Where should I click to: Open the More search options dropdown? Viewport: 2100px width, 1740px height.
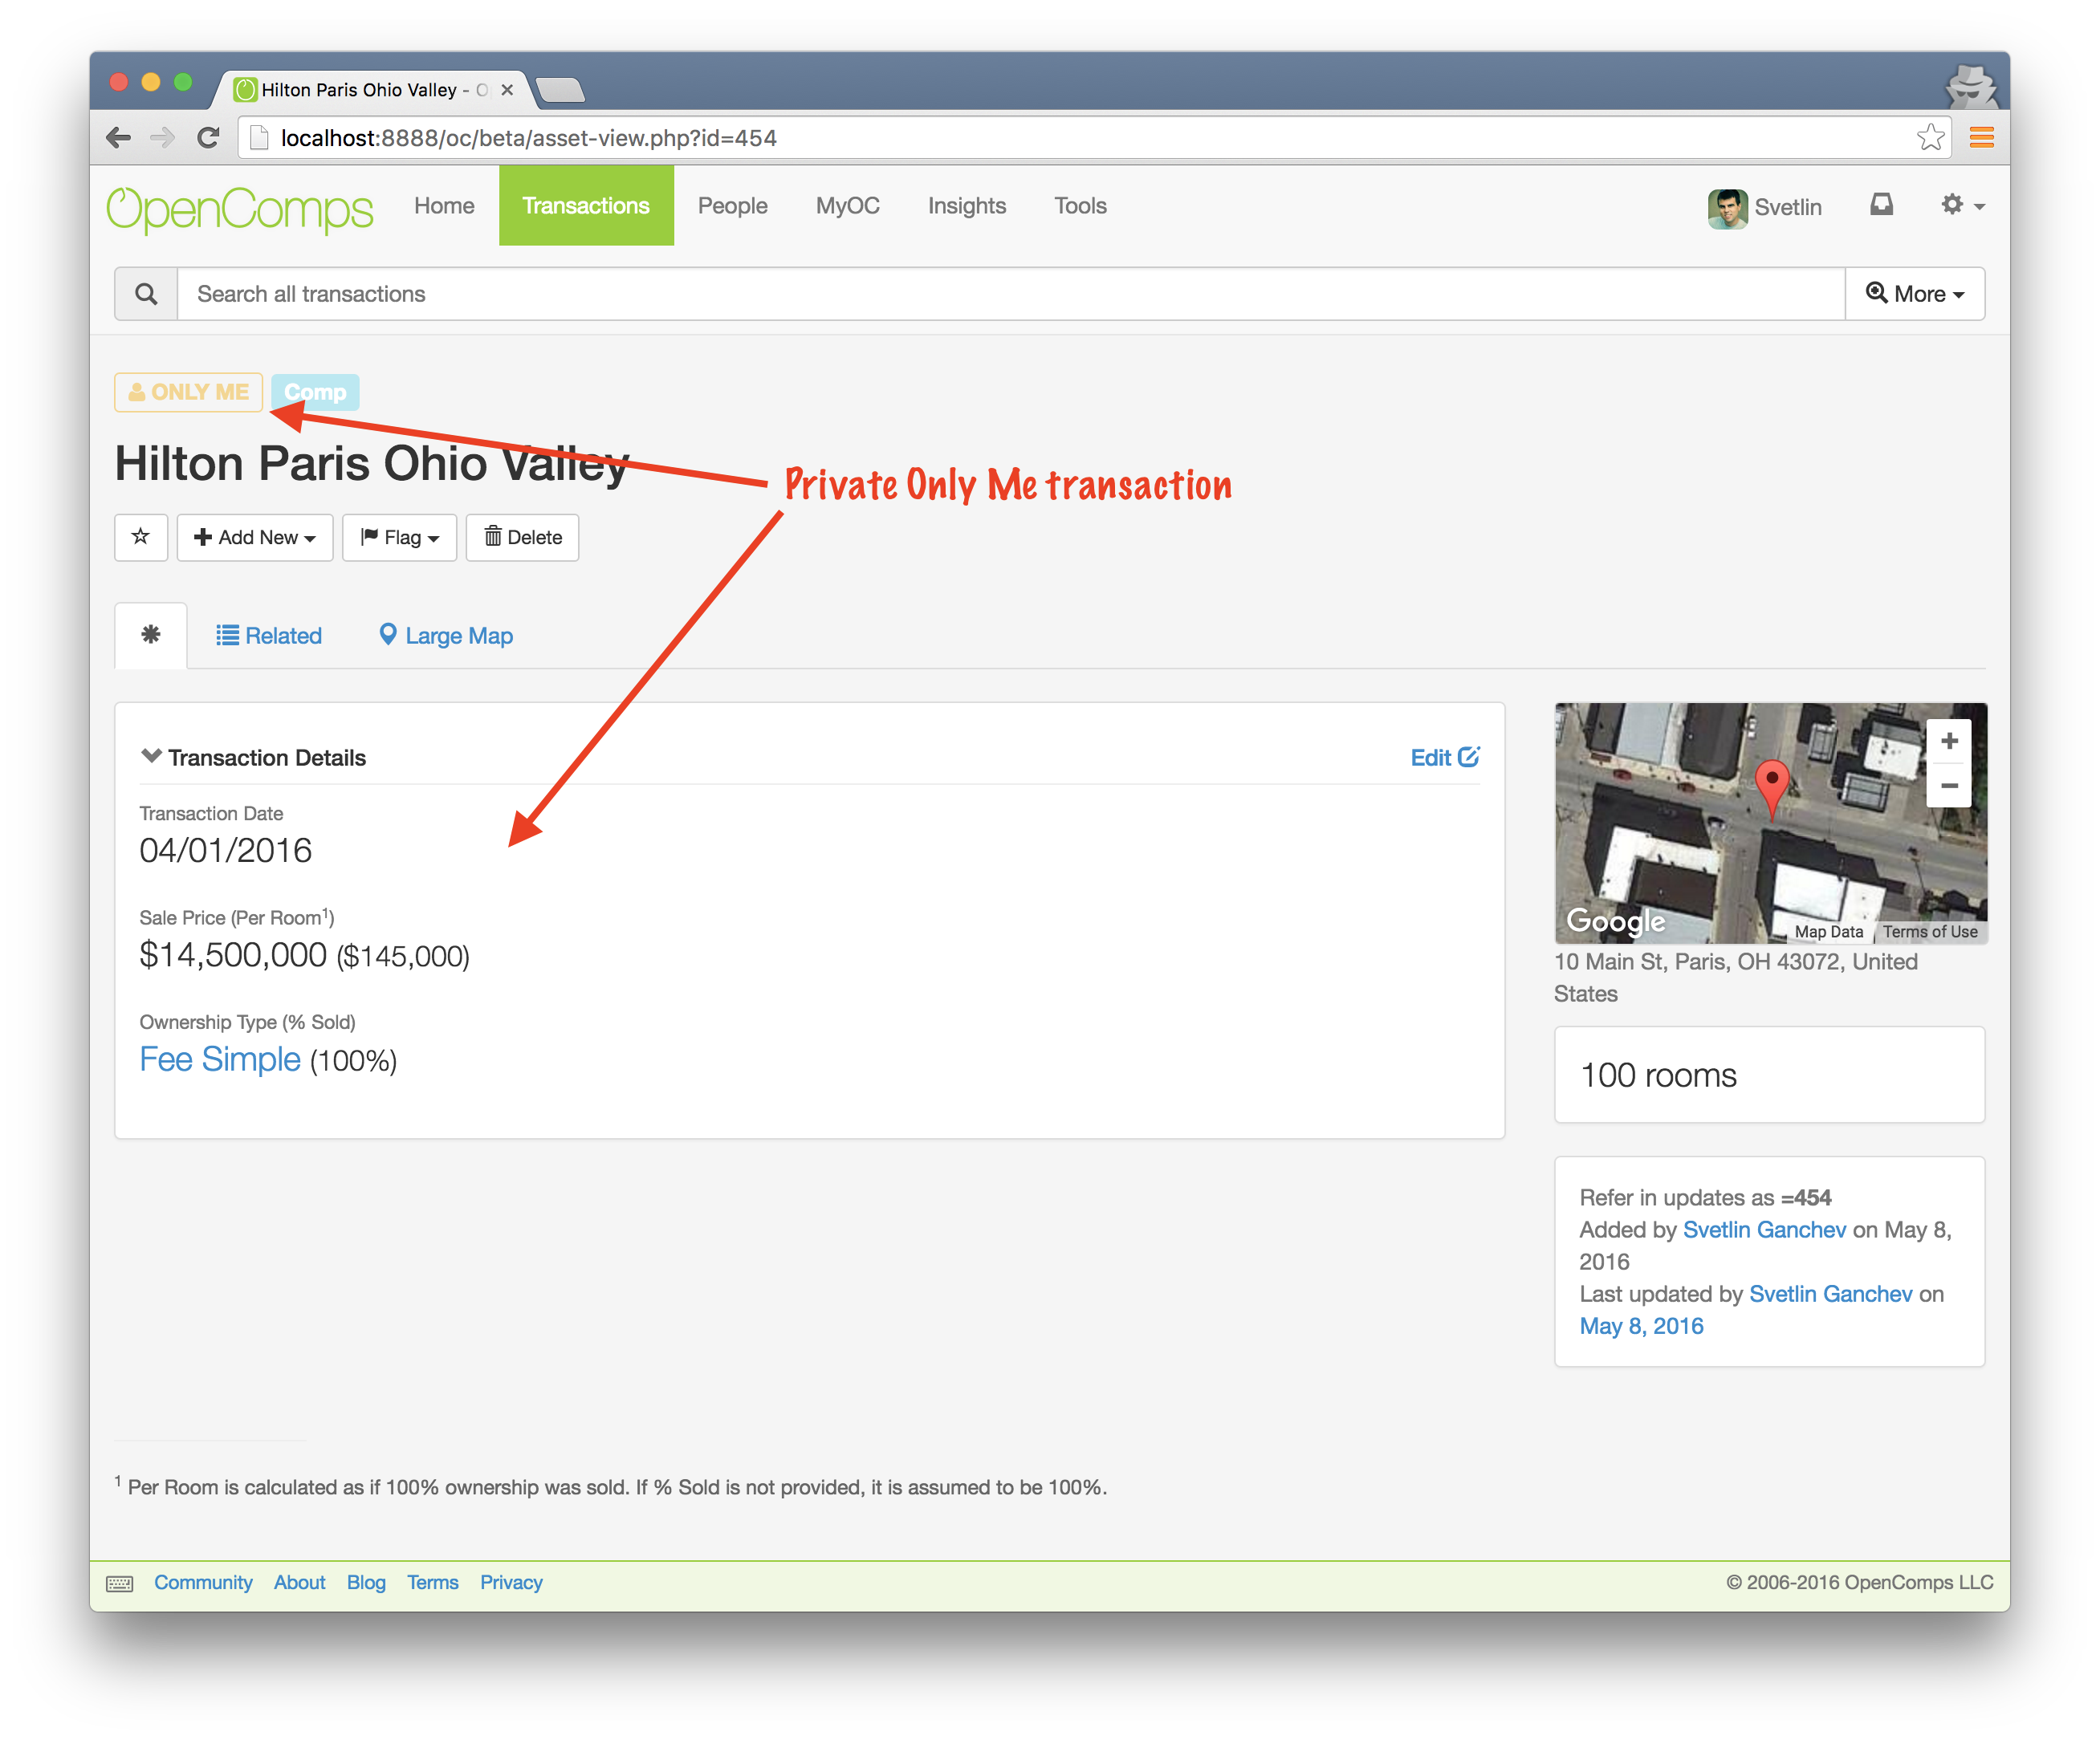point(1914,294)
